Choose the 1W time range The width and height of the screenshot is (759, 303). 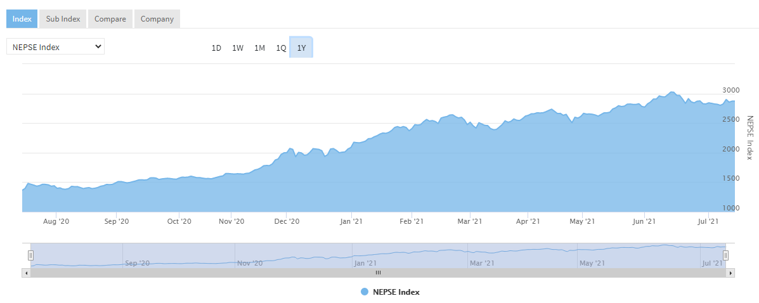tap(238, 48)
